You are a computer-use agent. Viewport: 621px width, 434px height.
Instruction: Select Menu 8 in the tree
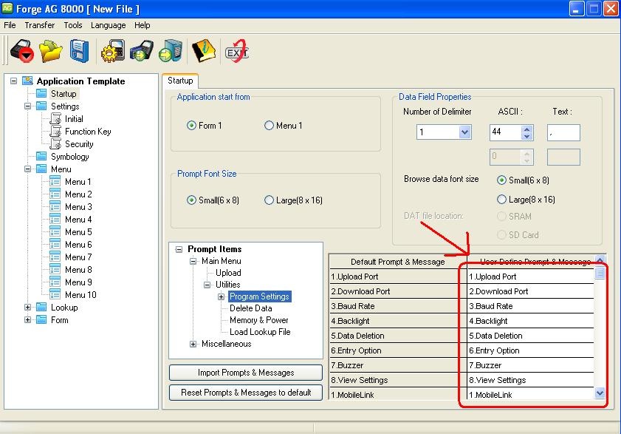point(78,270)
